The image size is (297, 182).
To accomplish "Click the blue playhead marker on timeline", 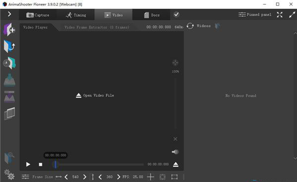I will (55, 164).
